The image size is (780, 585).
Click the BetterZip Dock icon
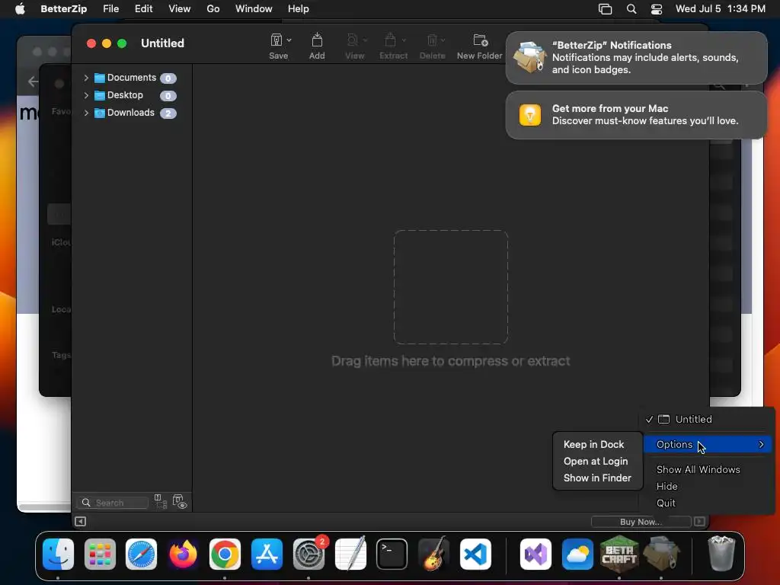pos(661,554)
